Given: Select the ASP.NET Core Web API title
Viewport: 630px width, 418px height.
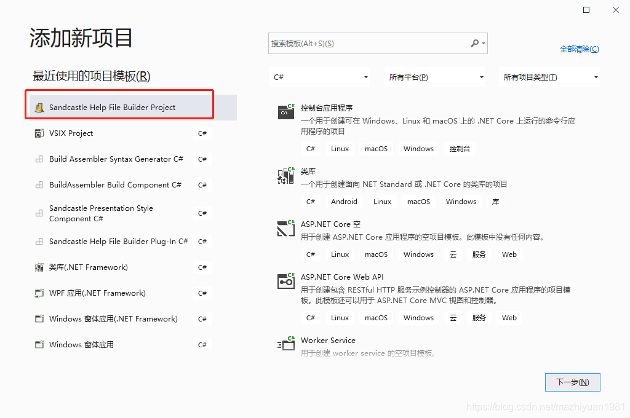Looking at the screenshot, I should pos(342,277).
